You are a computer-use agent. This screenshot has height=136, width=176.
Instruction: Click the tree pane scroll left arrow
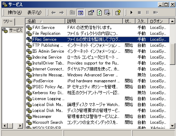point(5,126)
